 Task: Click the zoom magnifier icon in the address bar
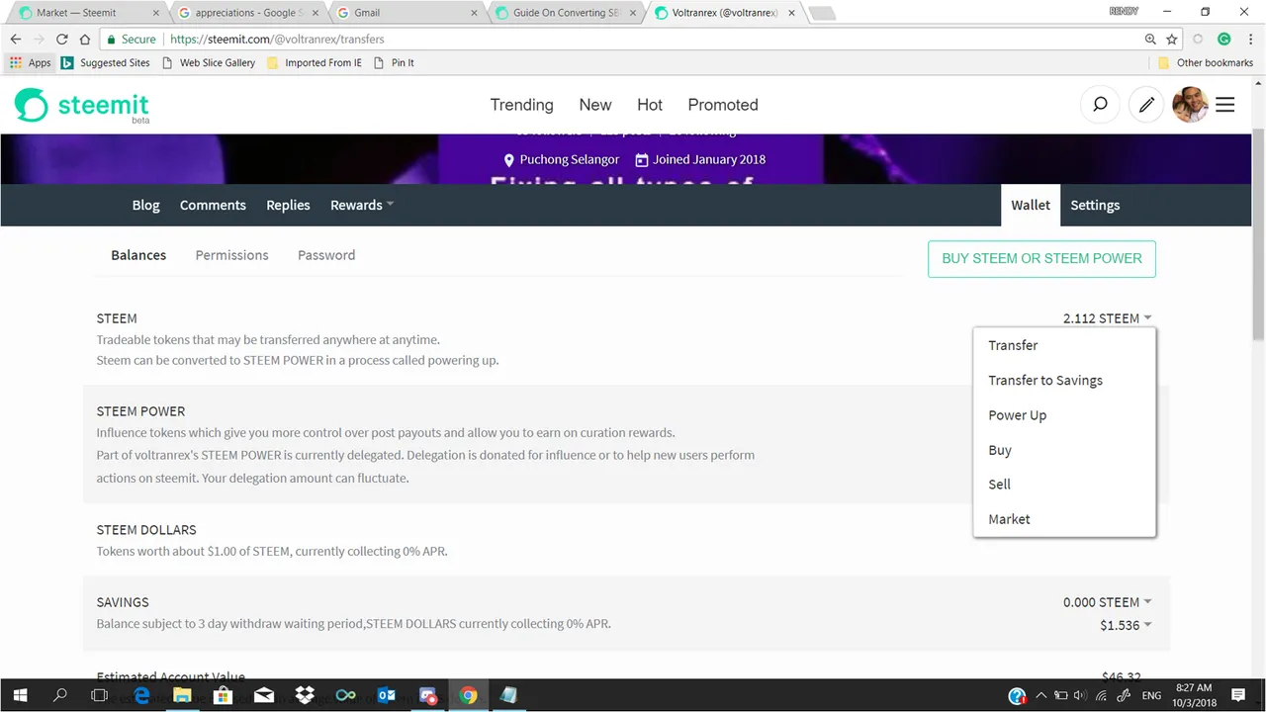(x=1150, y=40)
